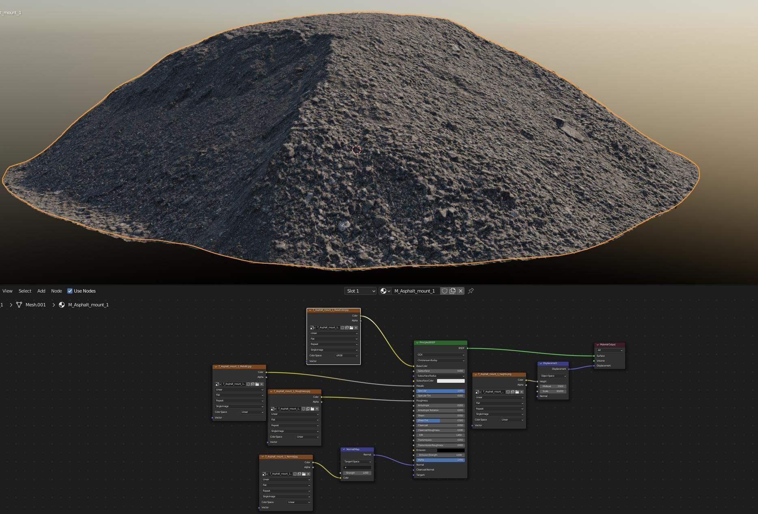This screenshot has height=514, width=758.
Task: Duplicate image in BaseColor texture node
Action: click(347, 327)
